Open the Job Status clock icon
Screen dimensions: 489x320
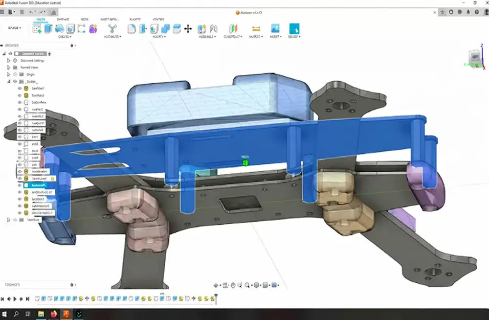[460, 12]
